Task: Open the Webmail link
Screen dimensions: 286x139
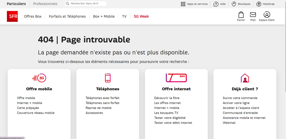Action: (229, 123)
